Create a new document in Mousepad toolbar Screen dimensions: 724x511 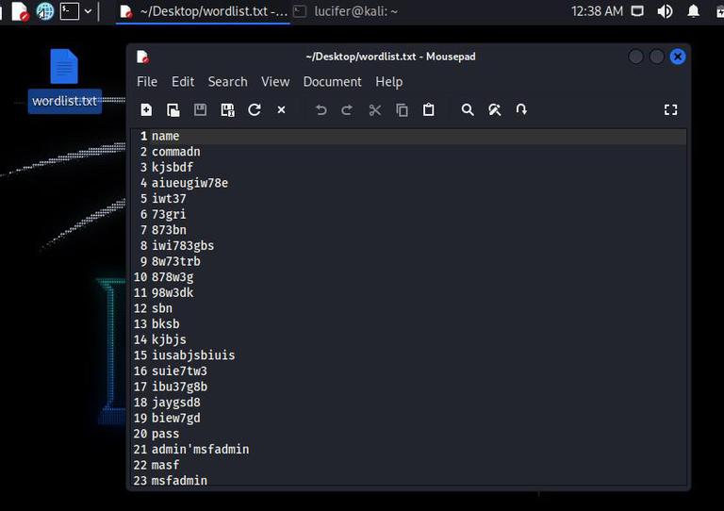pos(146,110)
